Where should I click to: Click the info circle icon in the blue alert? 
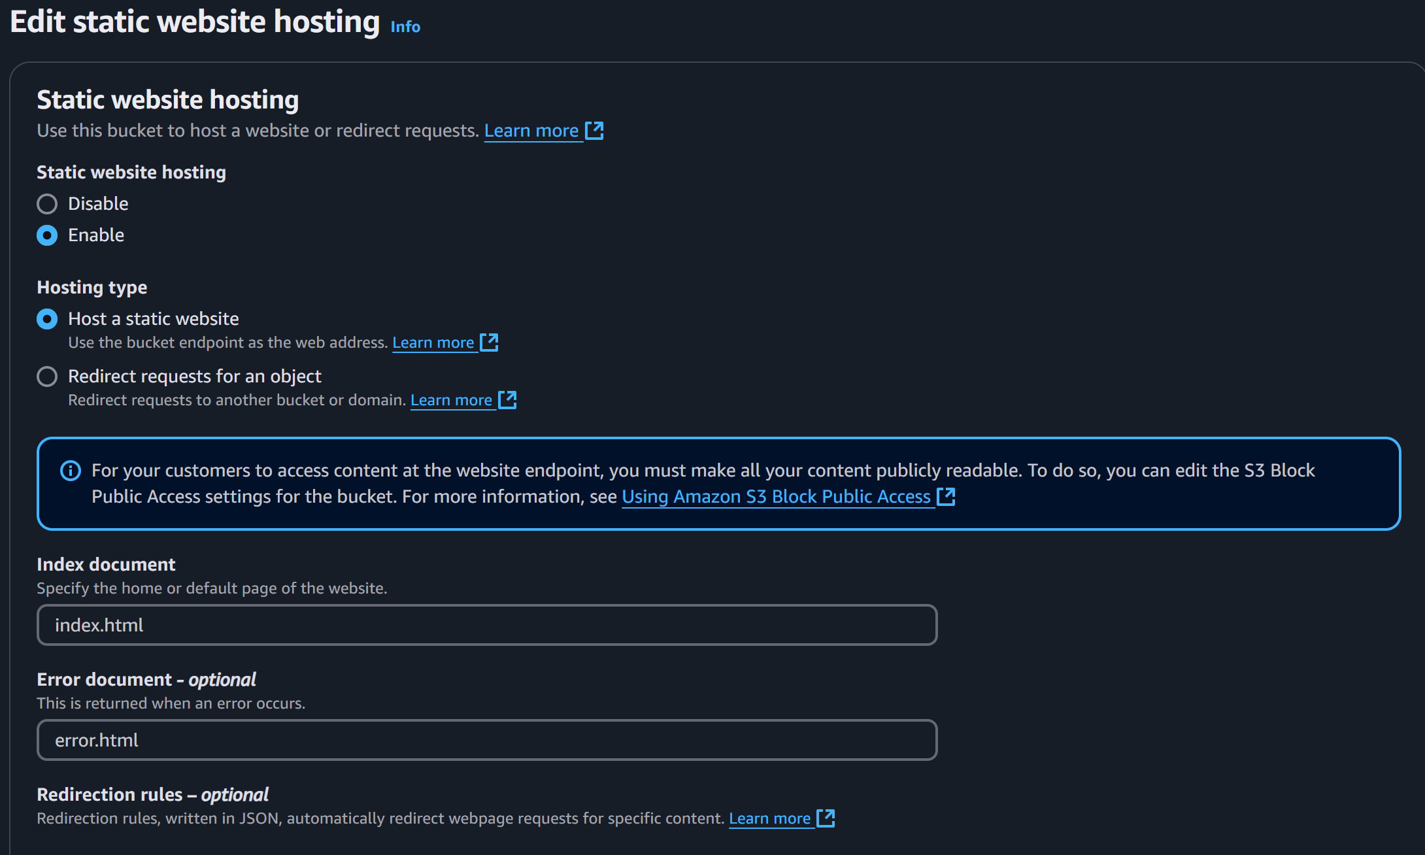[71, 471]
